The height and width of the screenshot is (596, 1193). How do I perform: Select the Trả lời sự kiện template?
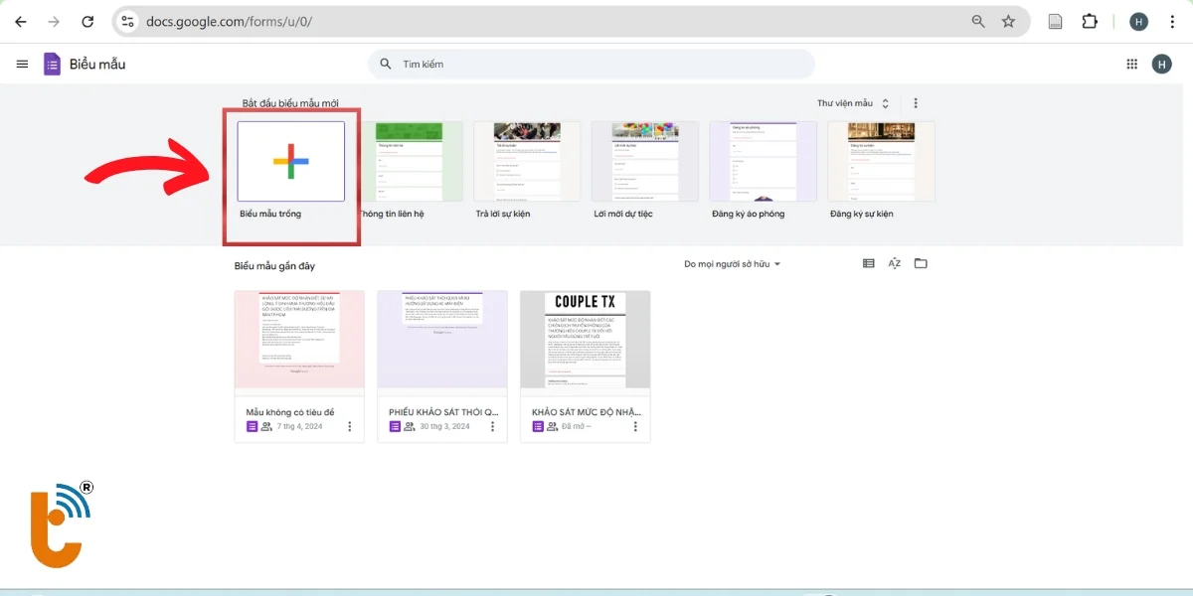(527, 162)
